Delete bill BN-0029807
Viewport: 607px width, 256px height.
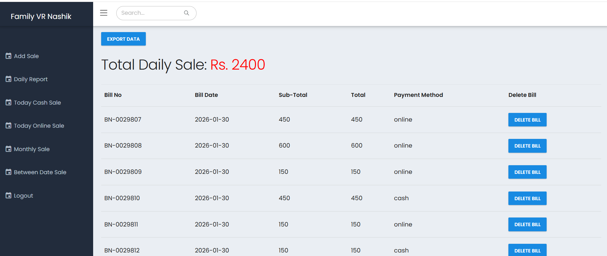click(527, 120)
